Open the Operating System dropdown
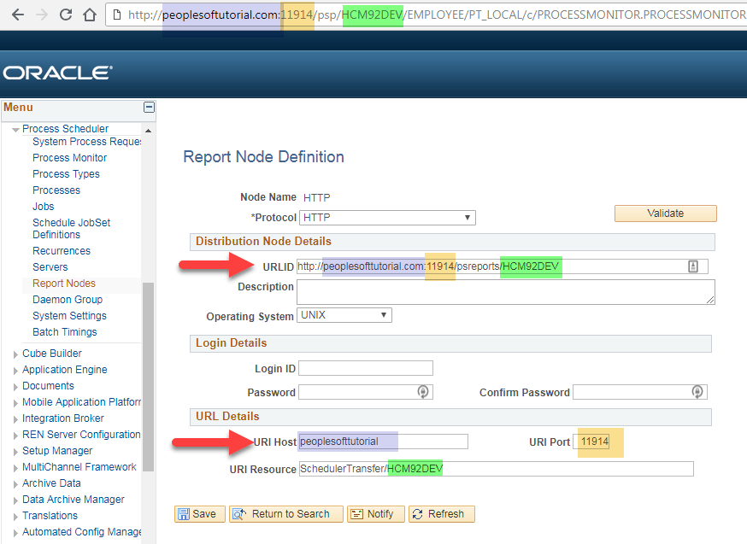Viewport: 747px width, 544px height. point(344,315)
